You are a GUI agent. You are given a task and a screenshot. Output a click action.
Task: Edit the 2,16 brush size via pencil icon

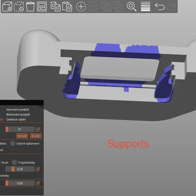(x=38, y=169)
